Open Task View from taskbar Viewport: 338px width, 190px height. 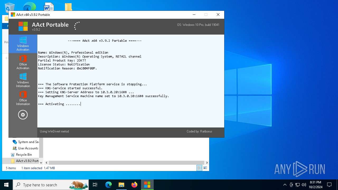click(x=95, y=185)
